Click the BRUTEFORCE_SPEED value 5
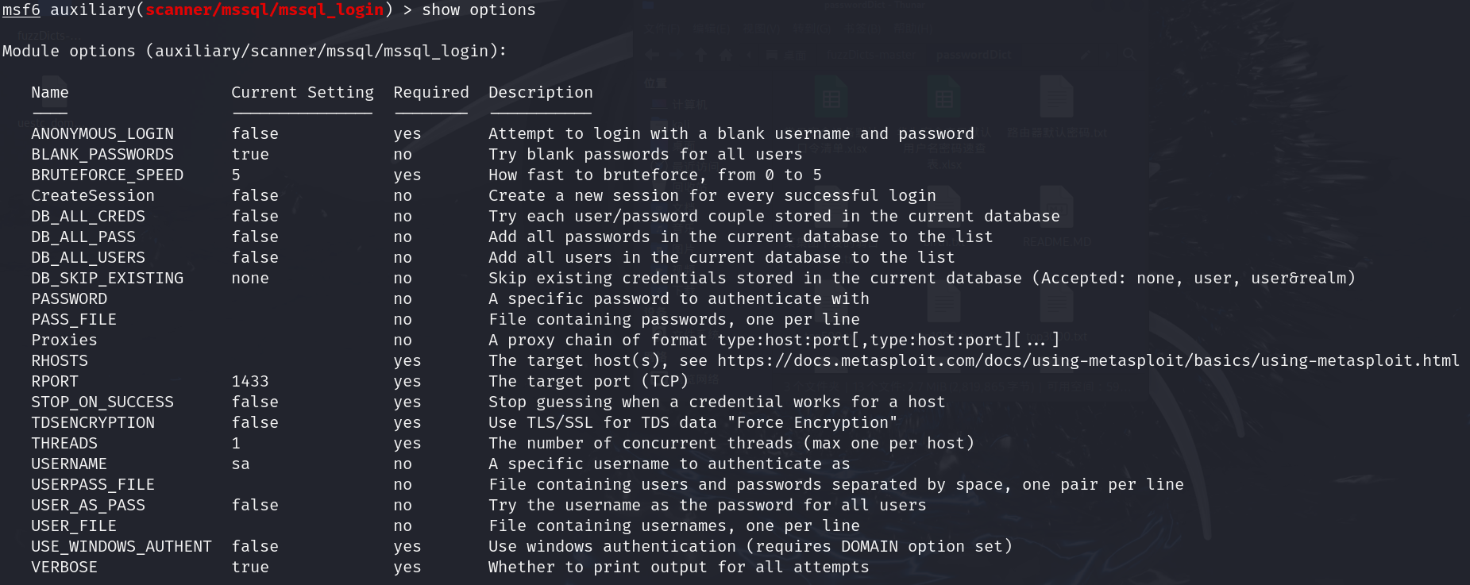The height and width of the screenshot is (585, 1470). (x=236, y=175)
